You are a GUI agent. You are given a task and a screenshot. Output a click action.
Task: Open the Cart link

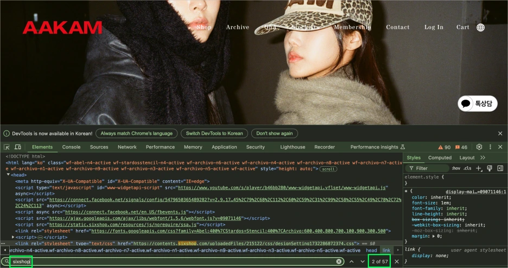point(462,28)
